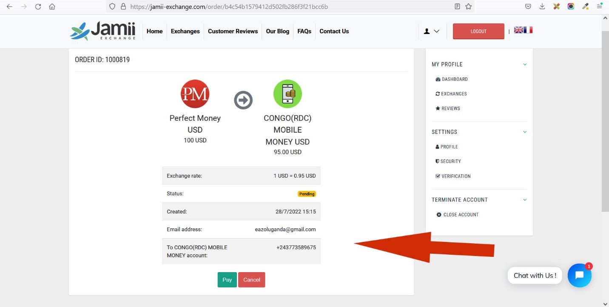Open the Contact Us menu item

[334, 31]
